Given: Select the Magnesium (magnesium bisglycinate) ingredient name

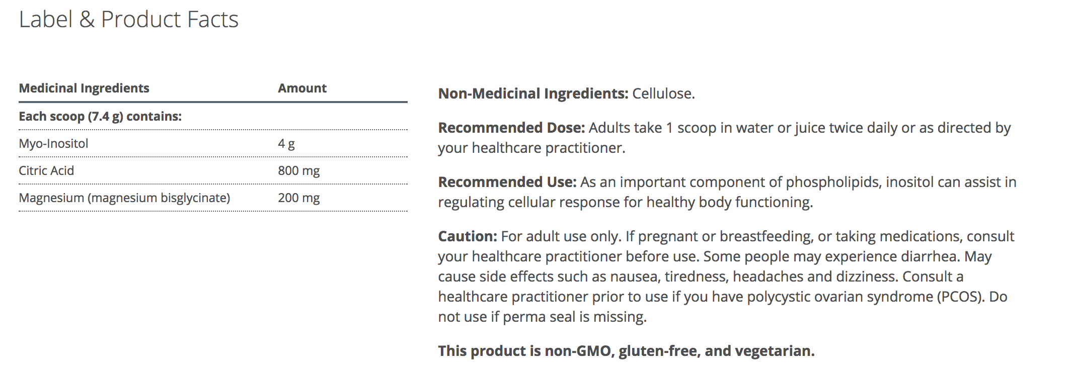Looking at the screenshot, I should [x=124, y=198].
